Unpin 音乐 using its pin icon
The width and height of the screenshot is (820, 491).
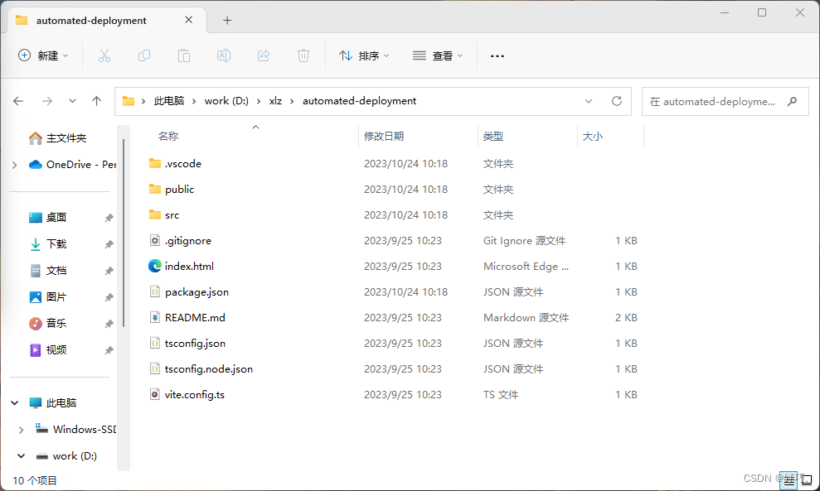pos(109,323)
